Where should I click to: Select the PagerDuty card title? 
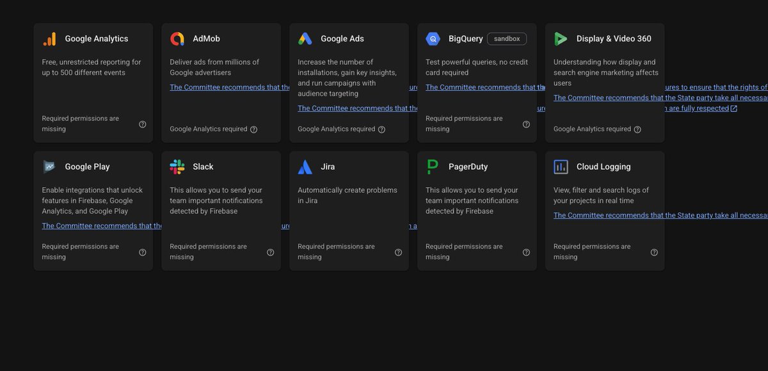tap(468, 167)
